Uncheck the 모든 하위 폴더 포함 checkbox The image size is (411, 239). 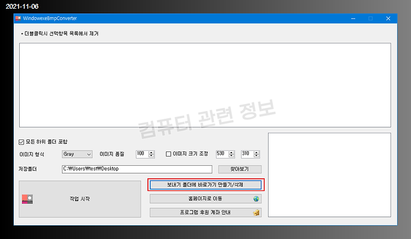21,142
